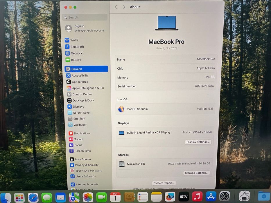Click the Storage Settings button
The image size is (271, 203).
pos(197,173)
